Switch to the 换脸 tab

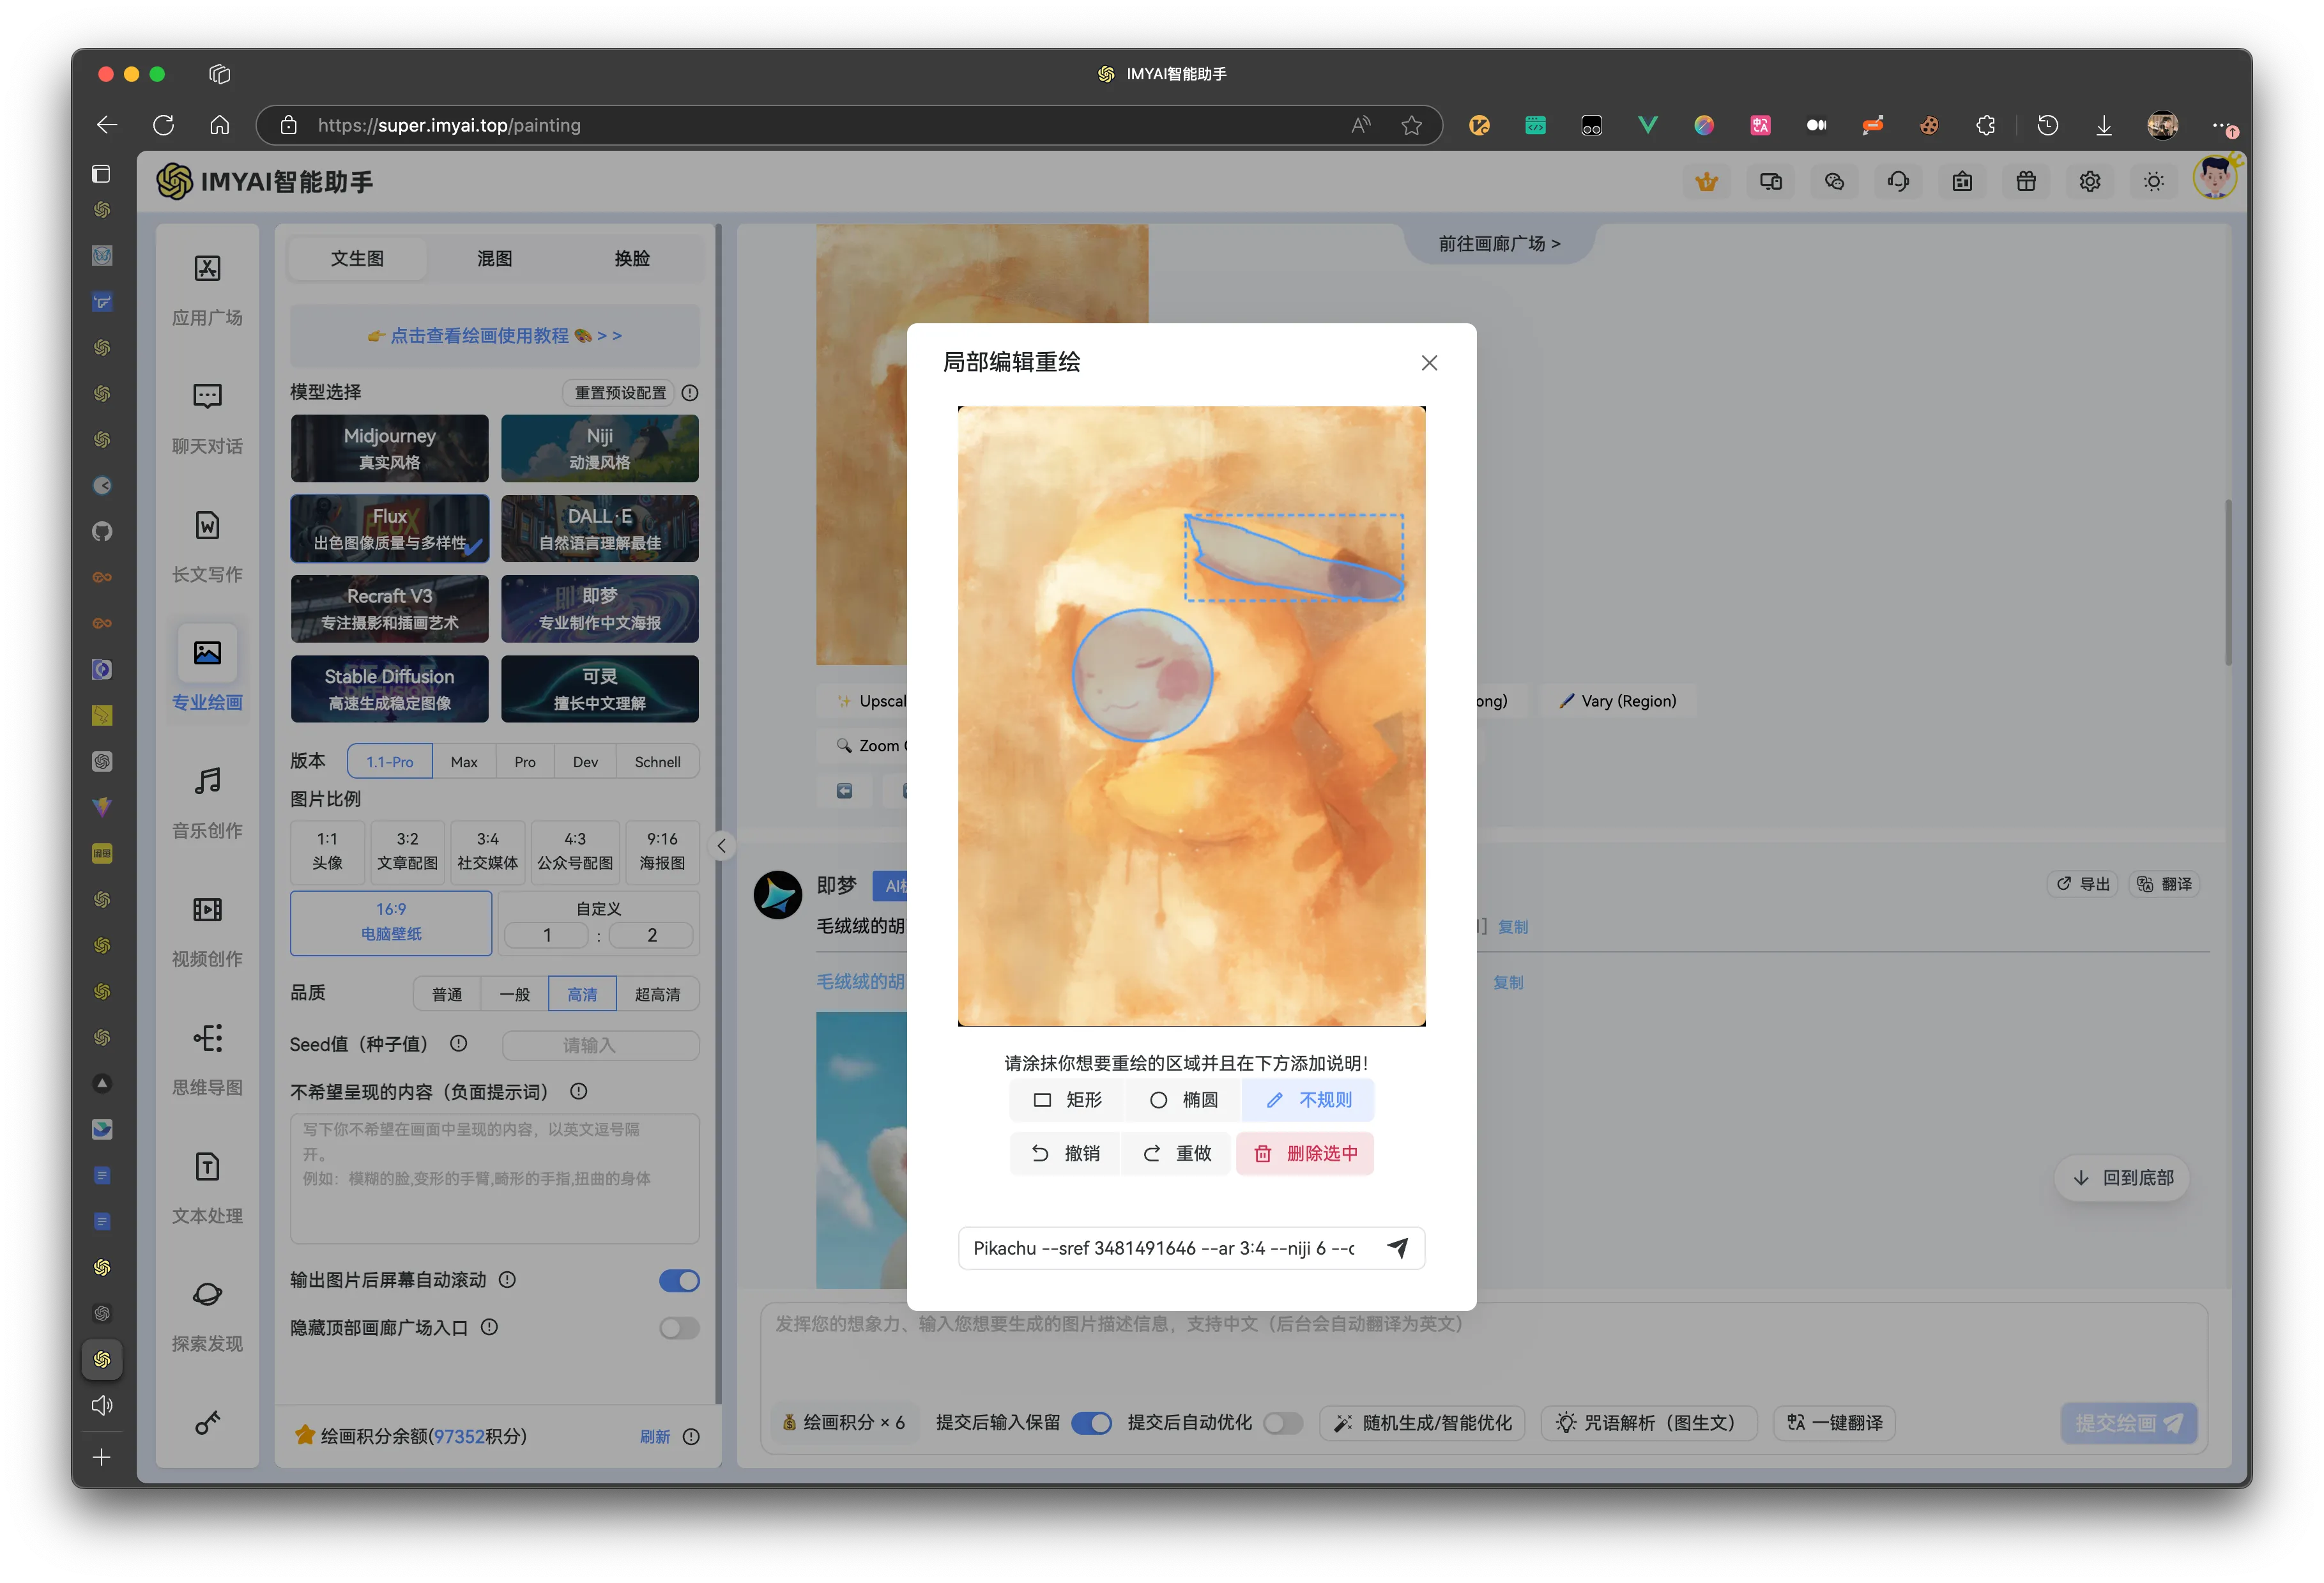pos(632,258)
